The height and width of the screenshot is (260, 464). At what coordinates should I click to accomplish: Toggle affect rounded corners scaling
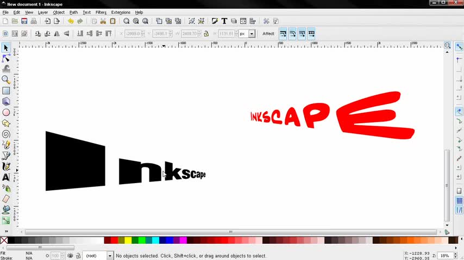tap(292, 34)
